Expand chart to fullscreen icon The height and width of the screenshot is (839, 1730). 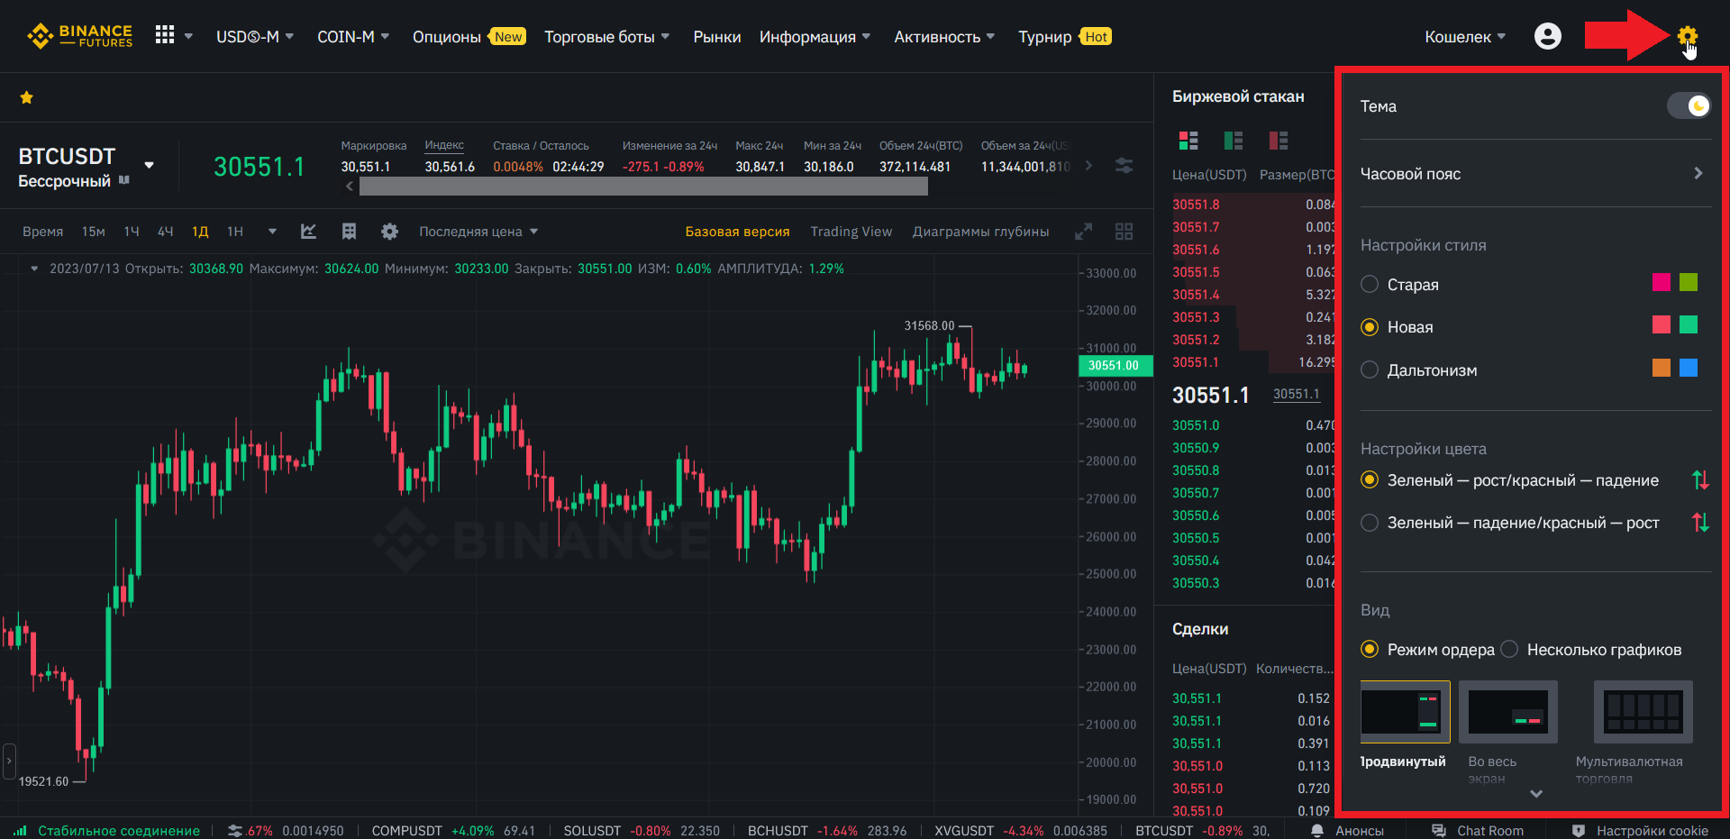1083,232
